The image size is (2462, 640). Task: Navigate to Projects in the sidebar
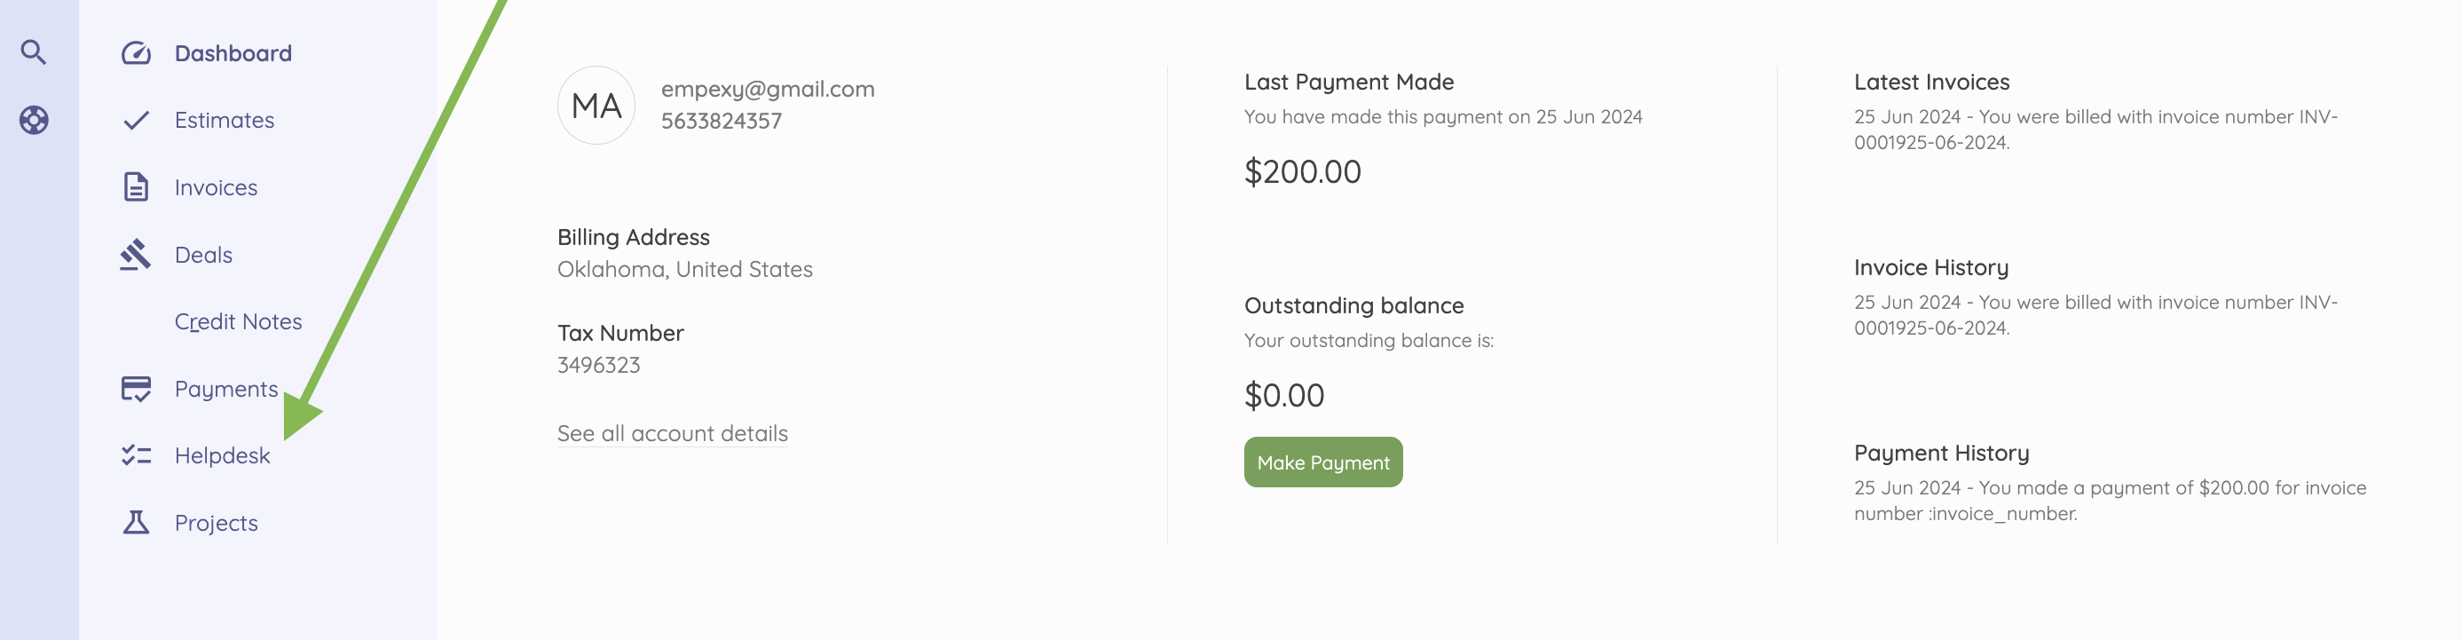click(x=216, y=523)
